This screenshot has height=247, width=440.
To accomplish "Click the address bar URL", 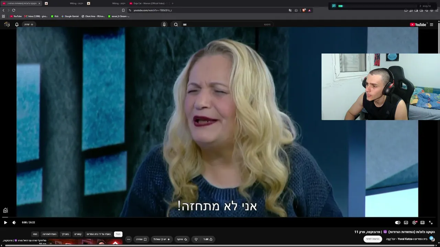I will [153, 10].
